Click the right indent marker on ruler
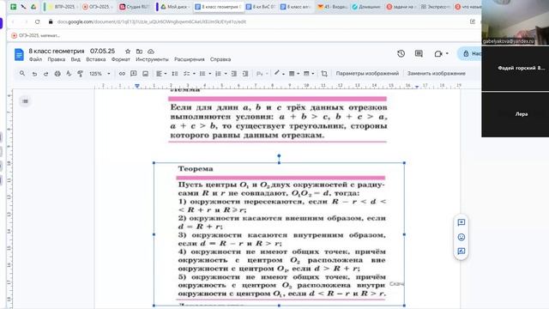Viewport: 549px width, 309px height. (417, 86)
